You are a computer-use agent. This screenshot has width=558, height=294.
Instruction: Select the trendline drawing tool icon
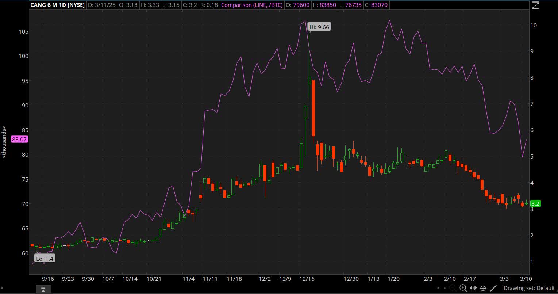point(493,288)
